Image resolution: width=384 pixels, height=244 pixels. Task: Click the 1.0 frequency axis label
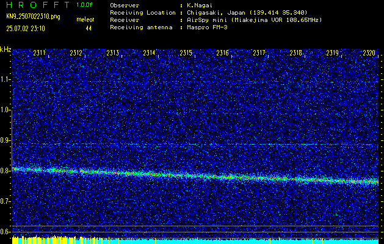(5, 110)
